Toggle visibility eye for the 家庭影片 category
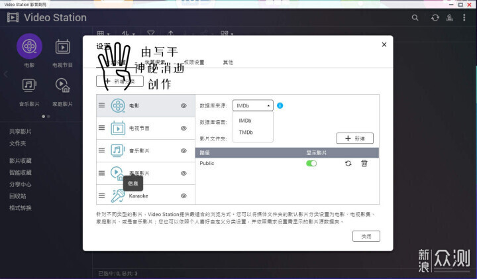Screen dimensions: 477x279 (184, 173)
